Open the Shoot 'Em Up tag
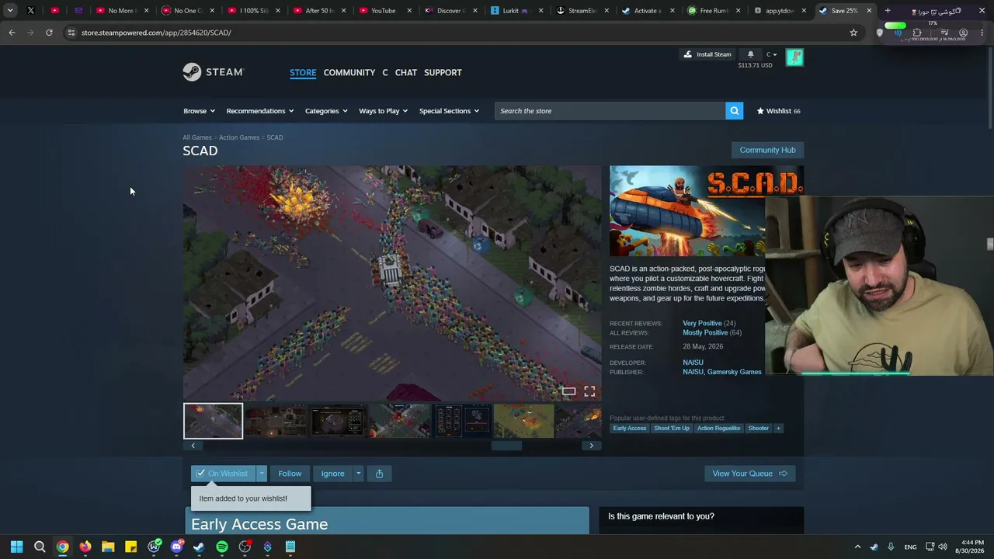The width and height of the screenshot is (994, 559). click(672, 428)
